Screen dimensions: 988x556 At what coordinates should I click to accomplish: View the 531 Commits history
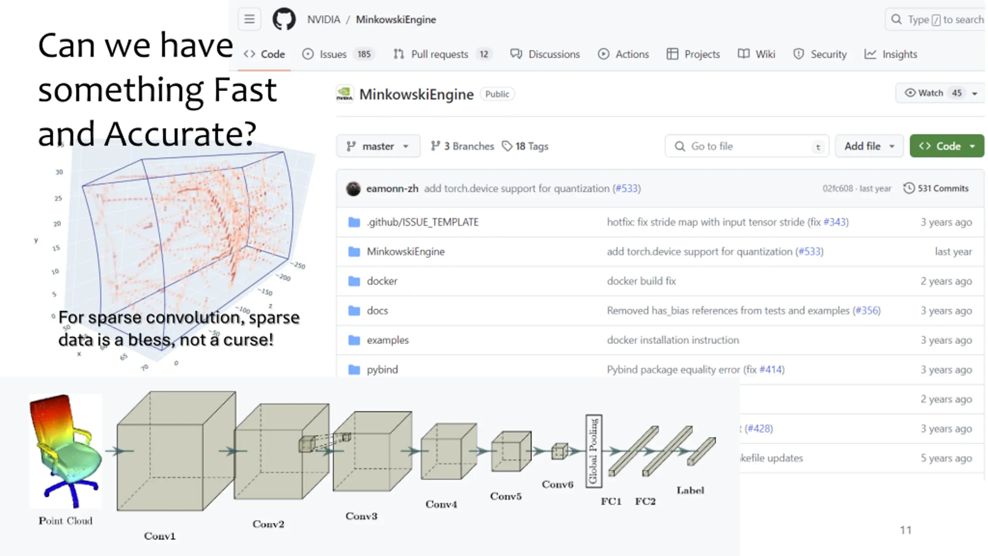click(x=936, y=188)
